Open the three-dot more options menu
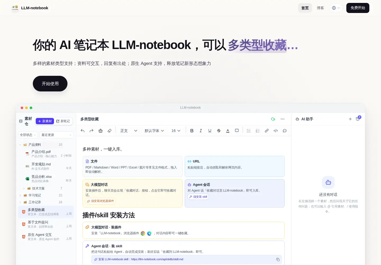Viewport: 381px width, 265px height. (x=283, y=119)
